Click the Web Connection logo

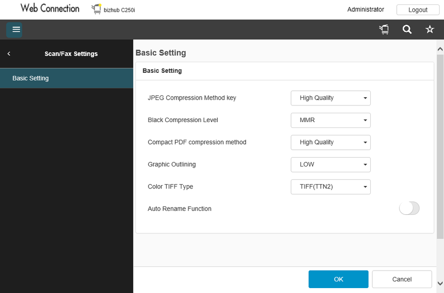[50, 9]
